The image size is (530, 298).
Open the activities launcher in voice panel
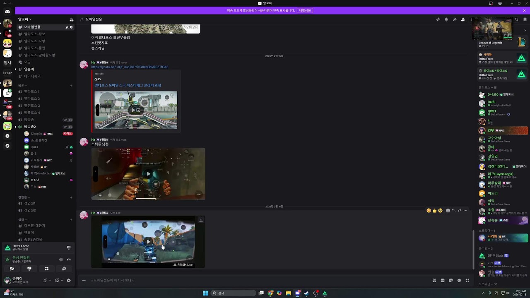click(47, 269)
